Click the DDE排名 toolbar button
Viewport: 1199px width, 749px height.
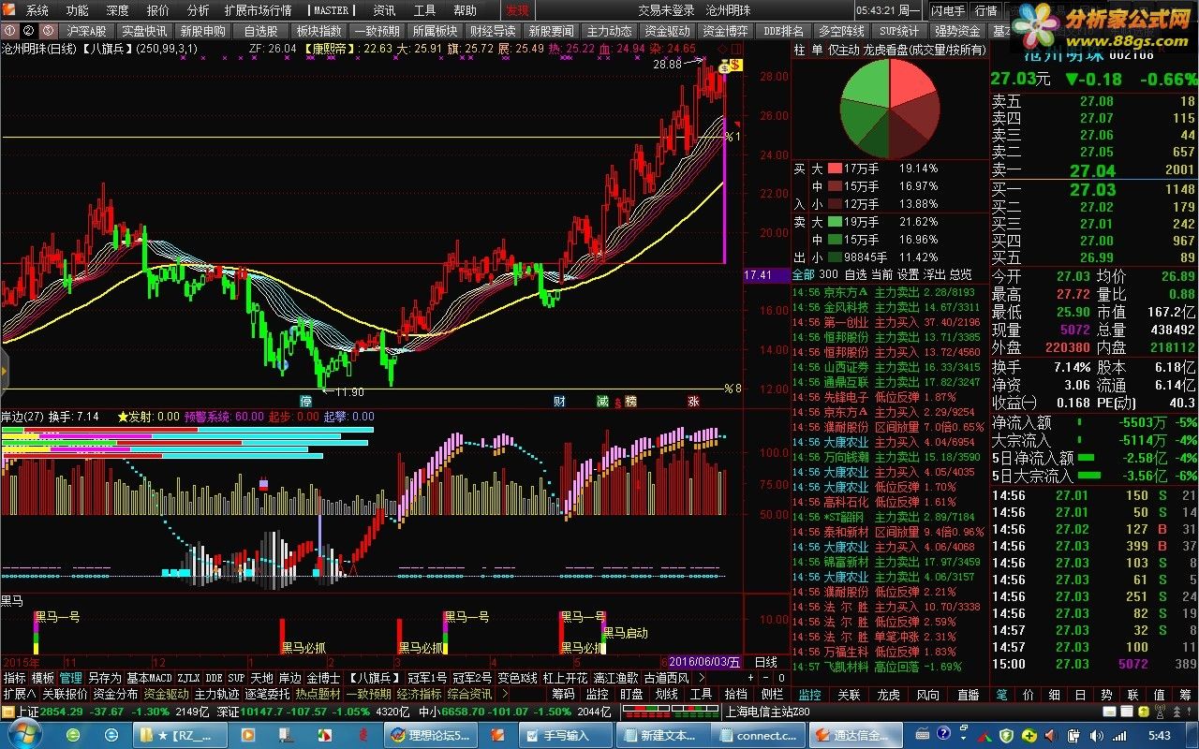[x=784, y=31]
